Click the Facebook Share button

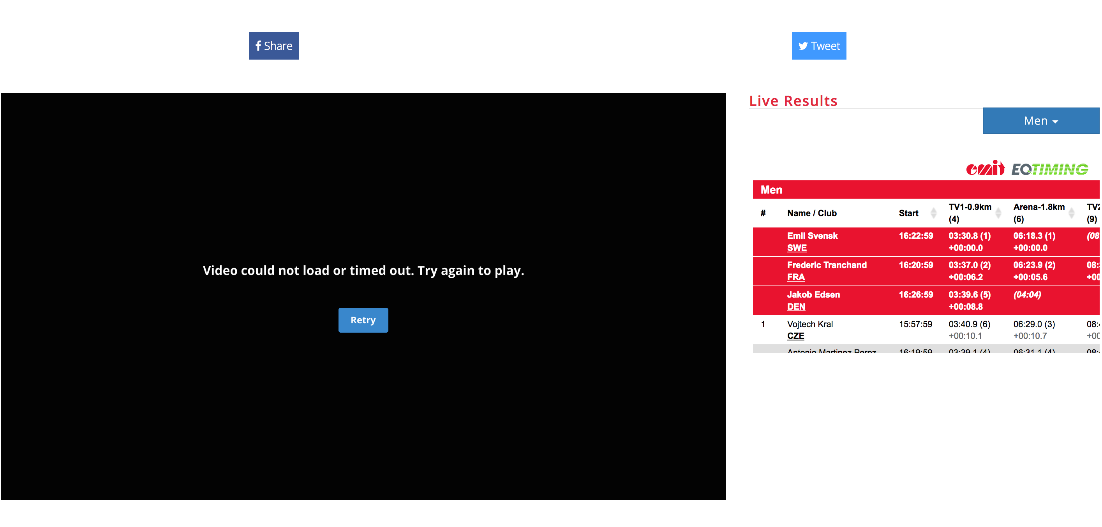[x=273, y=46]
